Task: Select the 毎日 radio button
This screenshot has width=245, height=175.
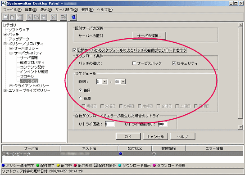Action: pyautogui.click(x=81, y=90)
